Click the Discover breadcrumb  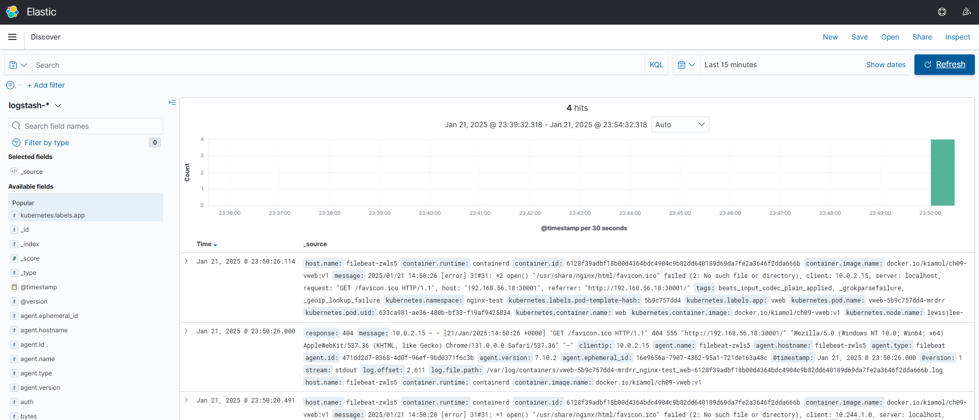[46, 37]
